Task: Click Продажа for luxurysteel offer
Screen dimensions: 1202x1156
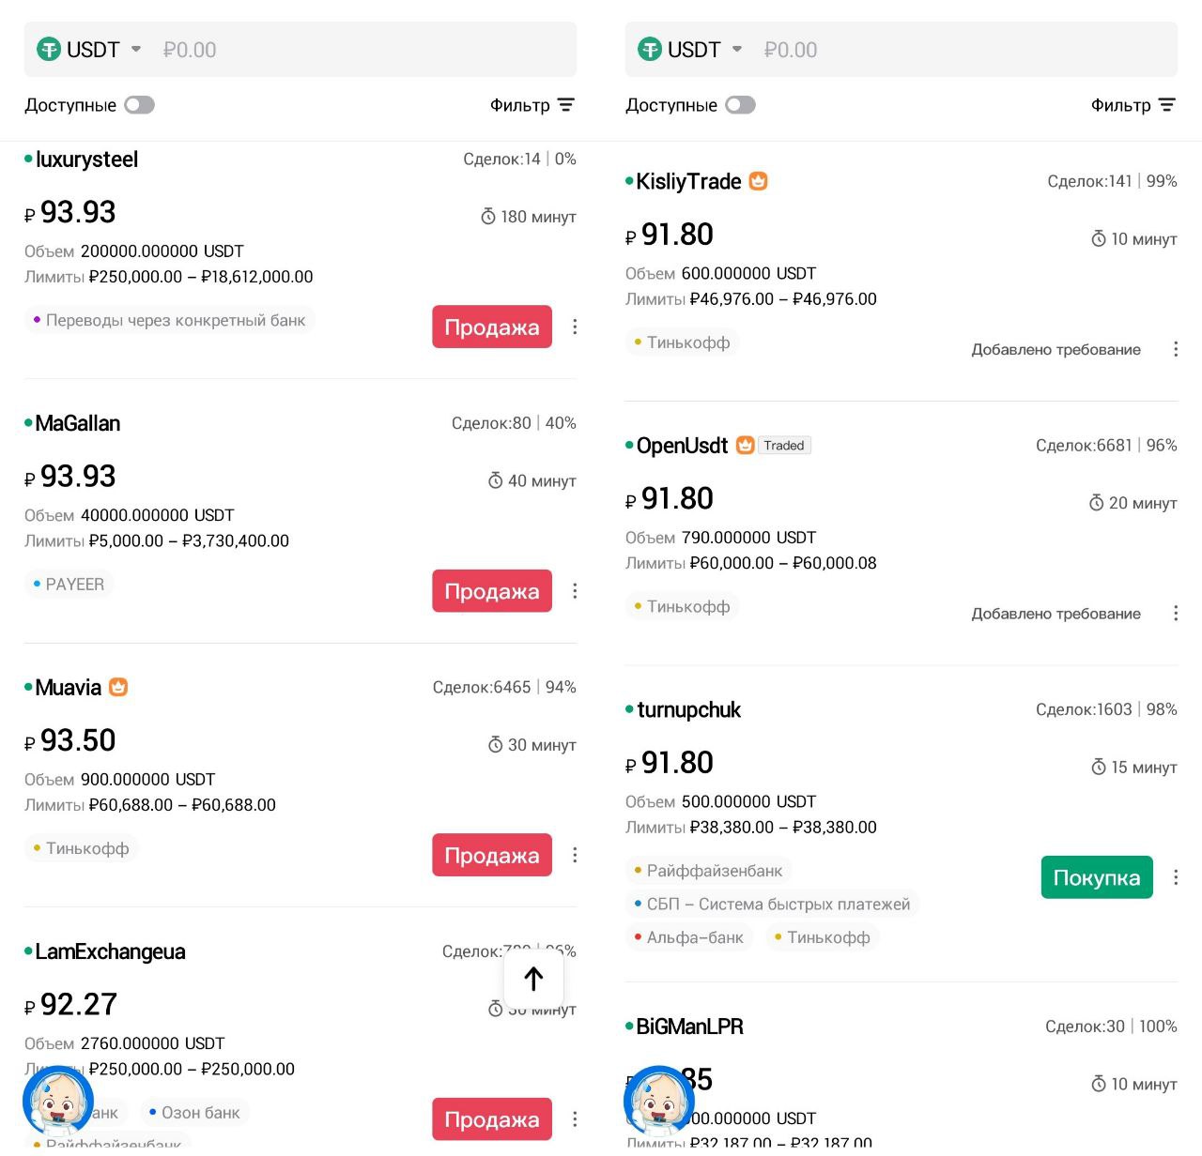Action: (492, 327)
